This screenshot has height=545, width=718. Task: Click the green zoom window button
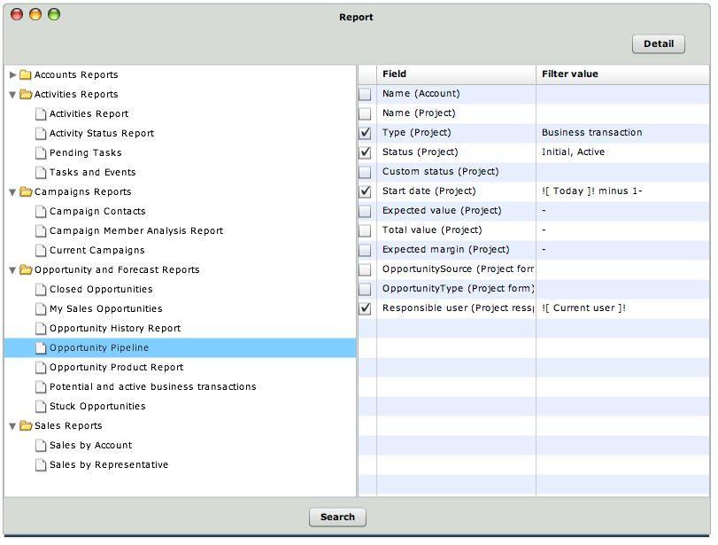coord(54,15)
